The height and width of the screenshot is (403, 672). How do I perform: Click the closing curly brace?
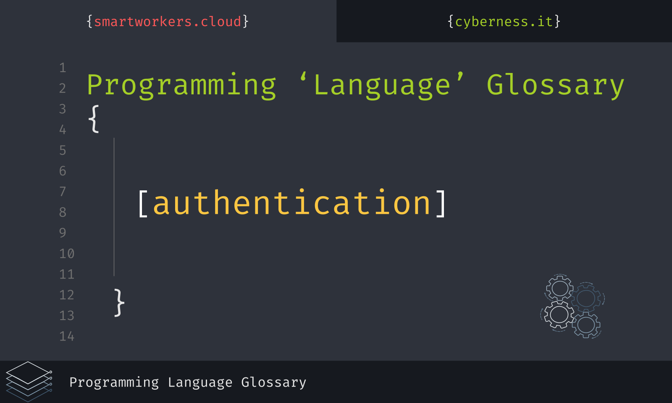119,302
